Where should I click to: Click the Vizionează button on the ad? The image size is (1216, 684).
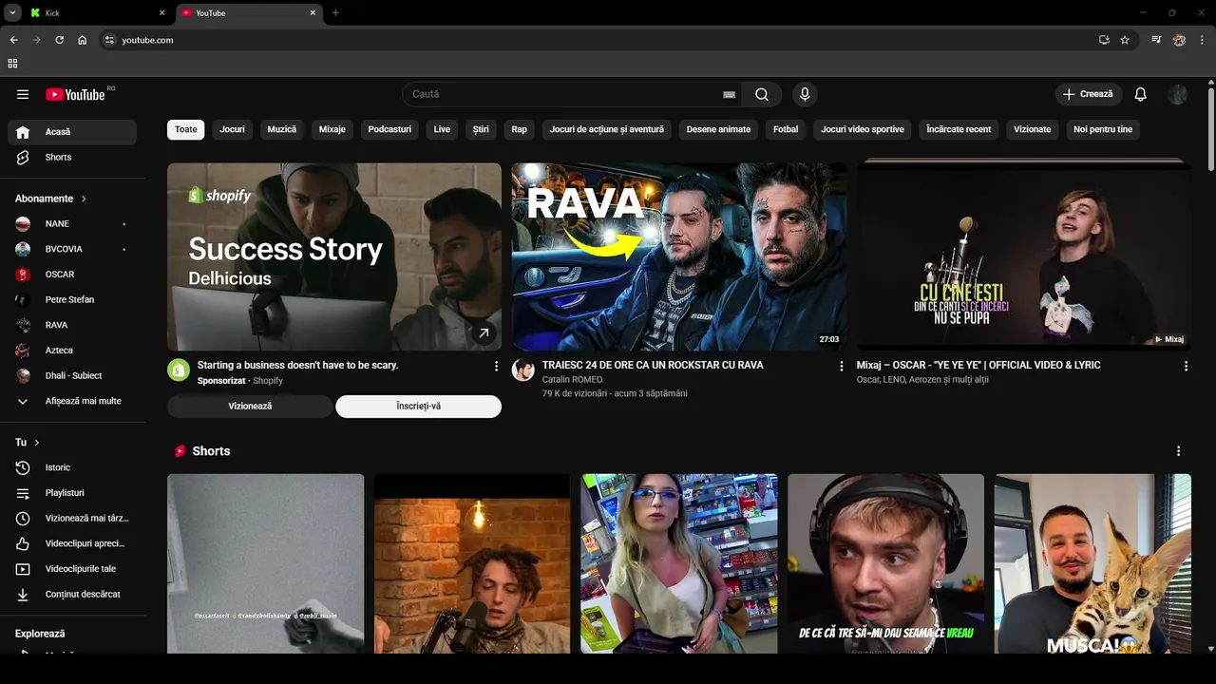[x=250, y=407]
